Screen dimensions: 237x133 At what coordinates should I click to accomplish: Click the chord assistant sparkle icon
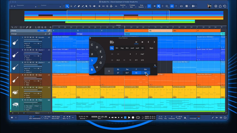click(x=155, y=66)
